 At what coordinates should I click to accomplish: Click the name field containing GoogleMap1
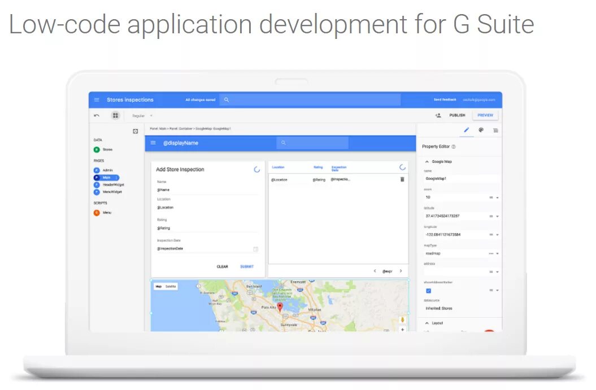460,178
